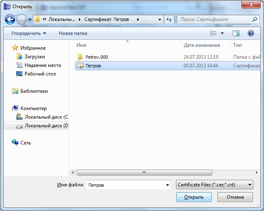Viewport: 264px width, 211px height.
Task: Select the Петров certificate file
Action: (x=93, y=66)
